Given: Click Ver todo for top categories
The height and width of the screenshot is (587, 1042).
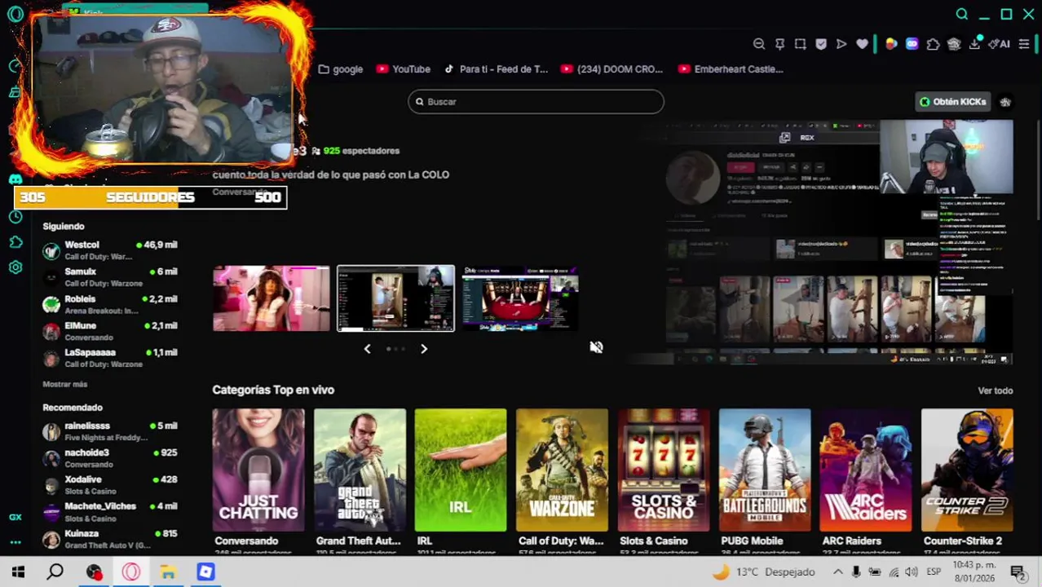Looking at the screenshot, I should coord(996,391).
